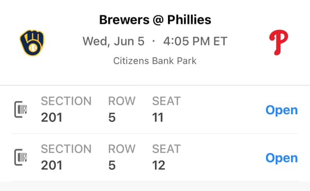Click the Phillies red P logo
This screenshot has width=310, height=191.
[x=279, y=42]
